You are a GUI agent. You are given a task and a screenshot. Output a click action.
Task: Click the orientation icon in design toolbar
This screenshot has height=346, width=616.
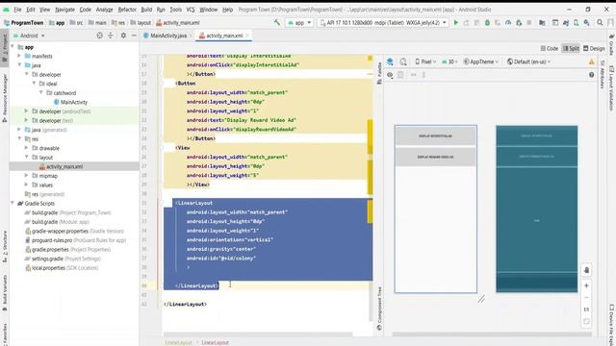point(403,62)
